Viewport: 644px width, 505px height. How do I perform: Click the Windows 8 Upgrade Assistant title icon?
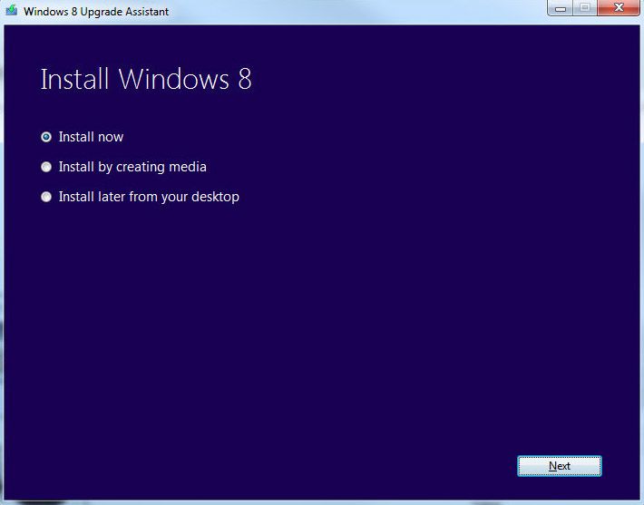pos(12,10)
